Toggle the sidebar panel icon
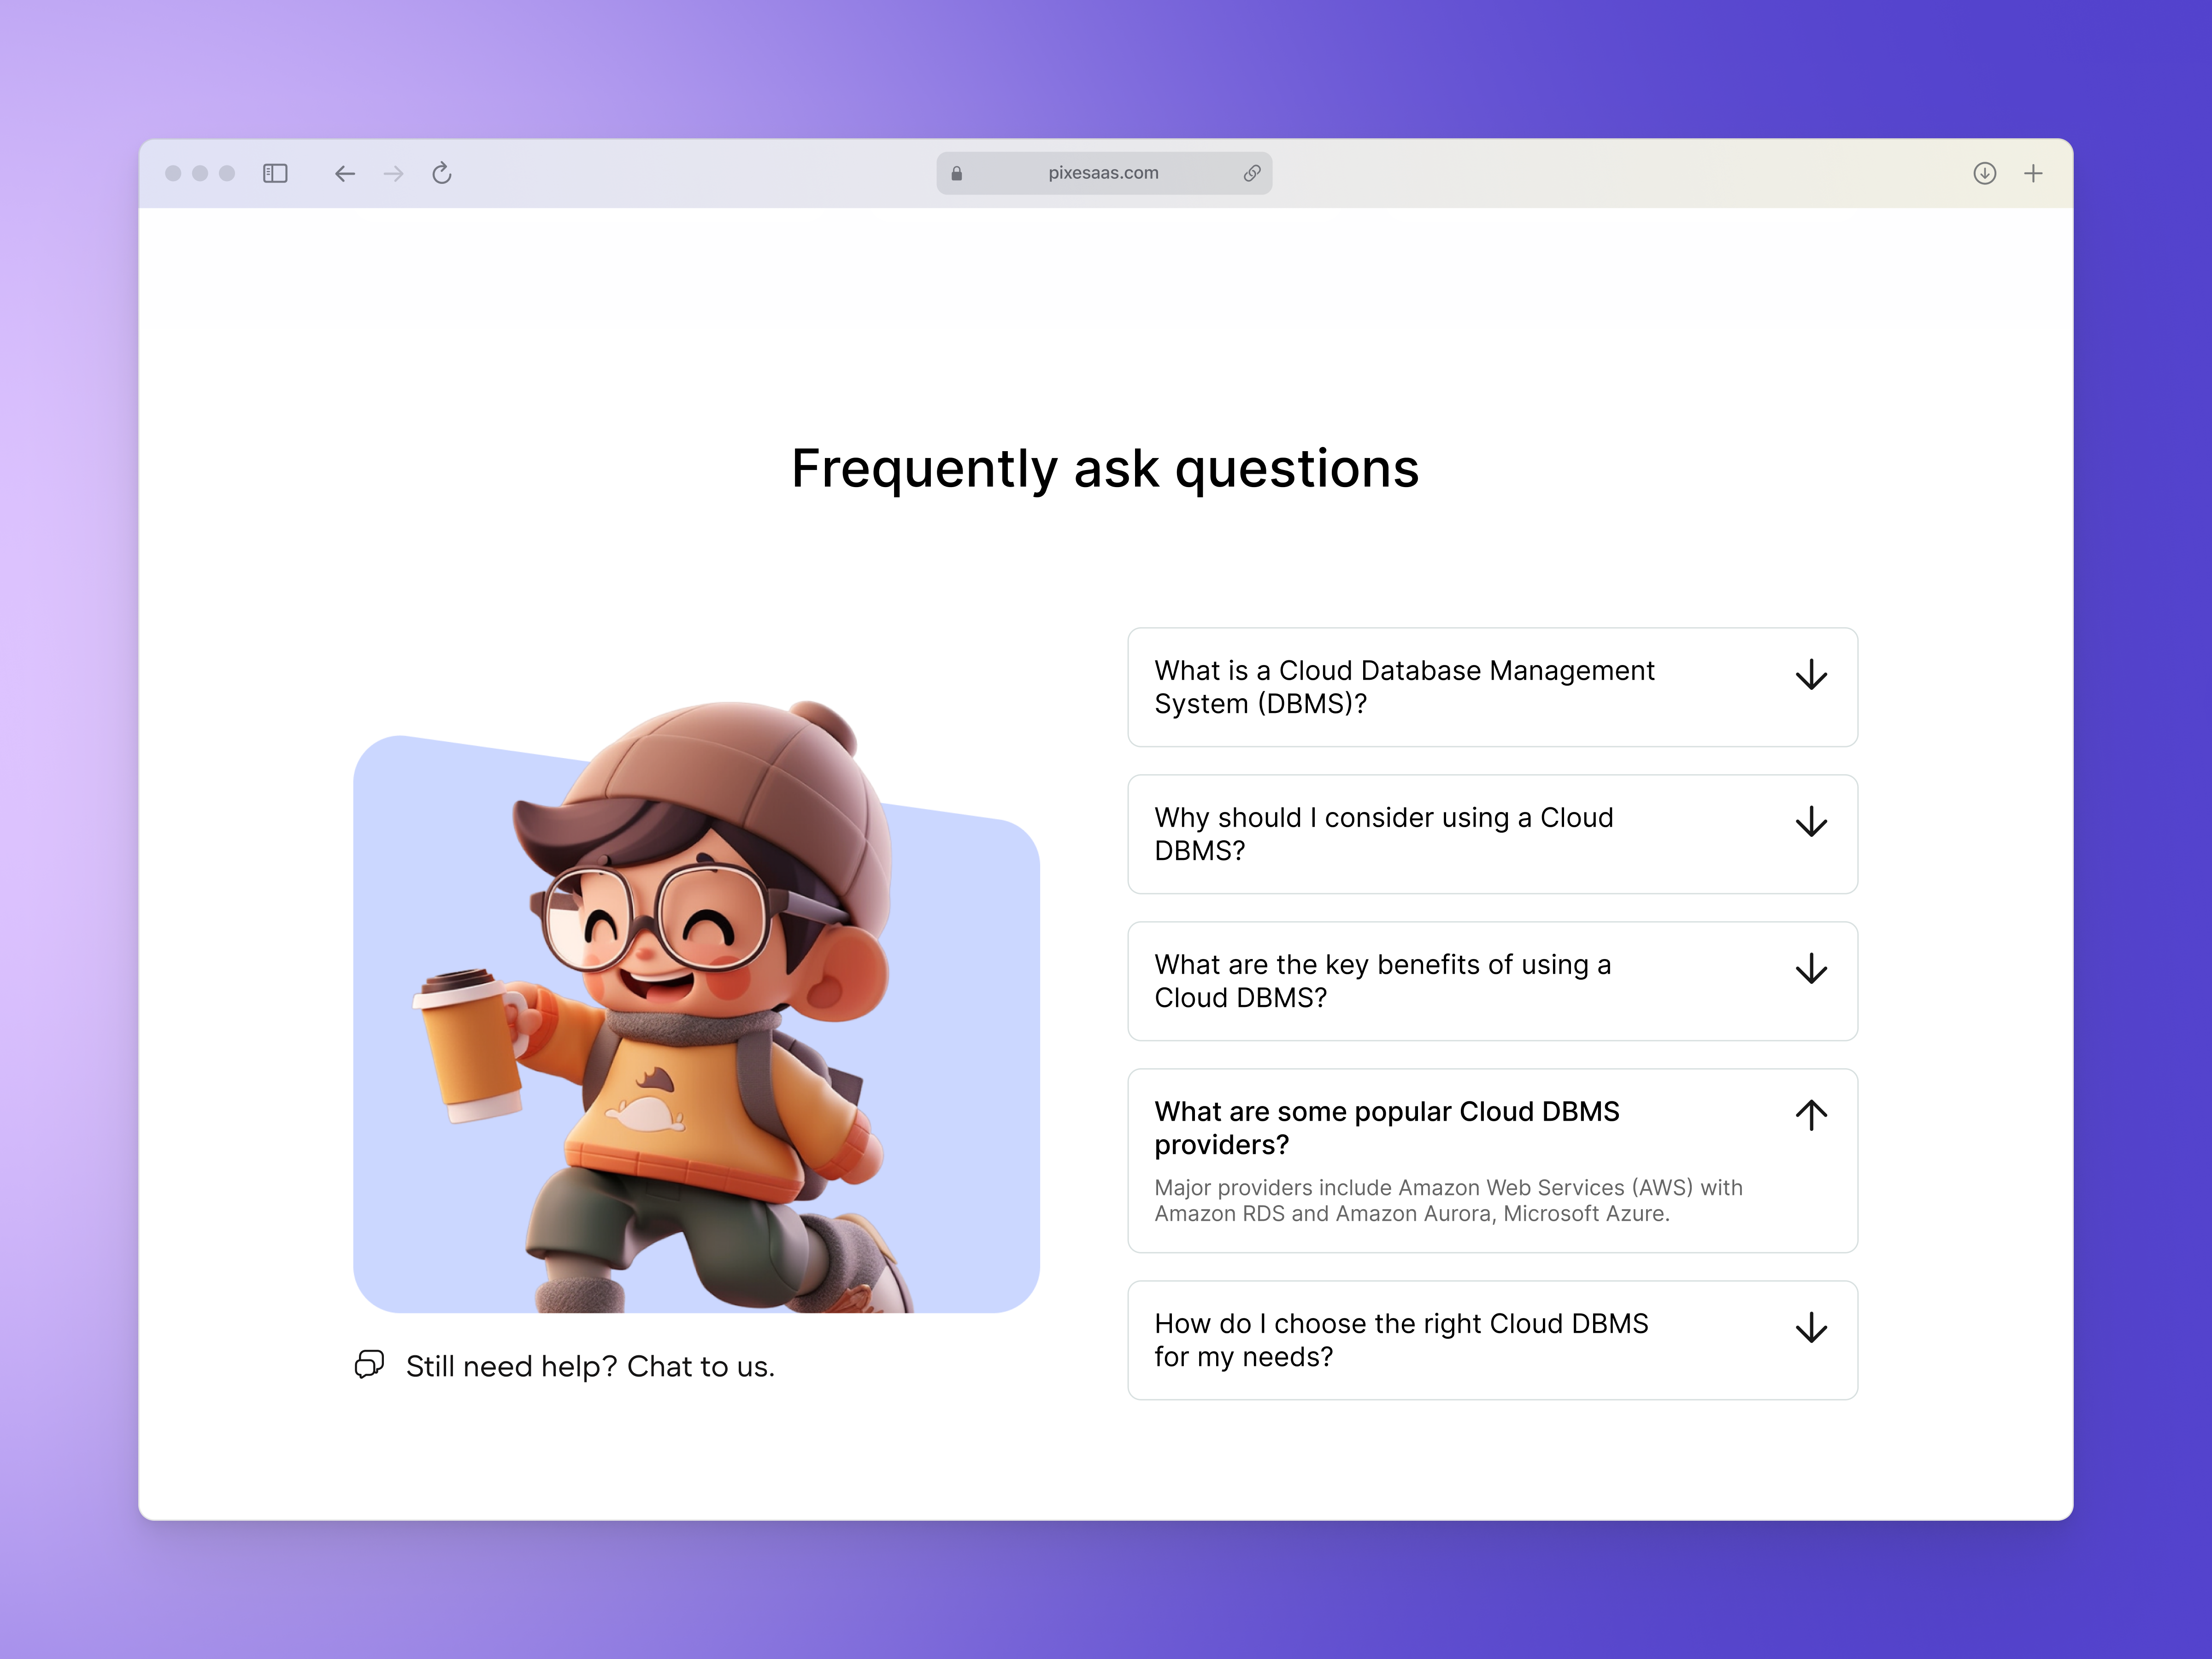2212x1659 pixels. (x=275, y=174)
